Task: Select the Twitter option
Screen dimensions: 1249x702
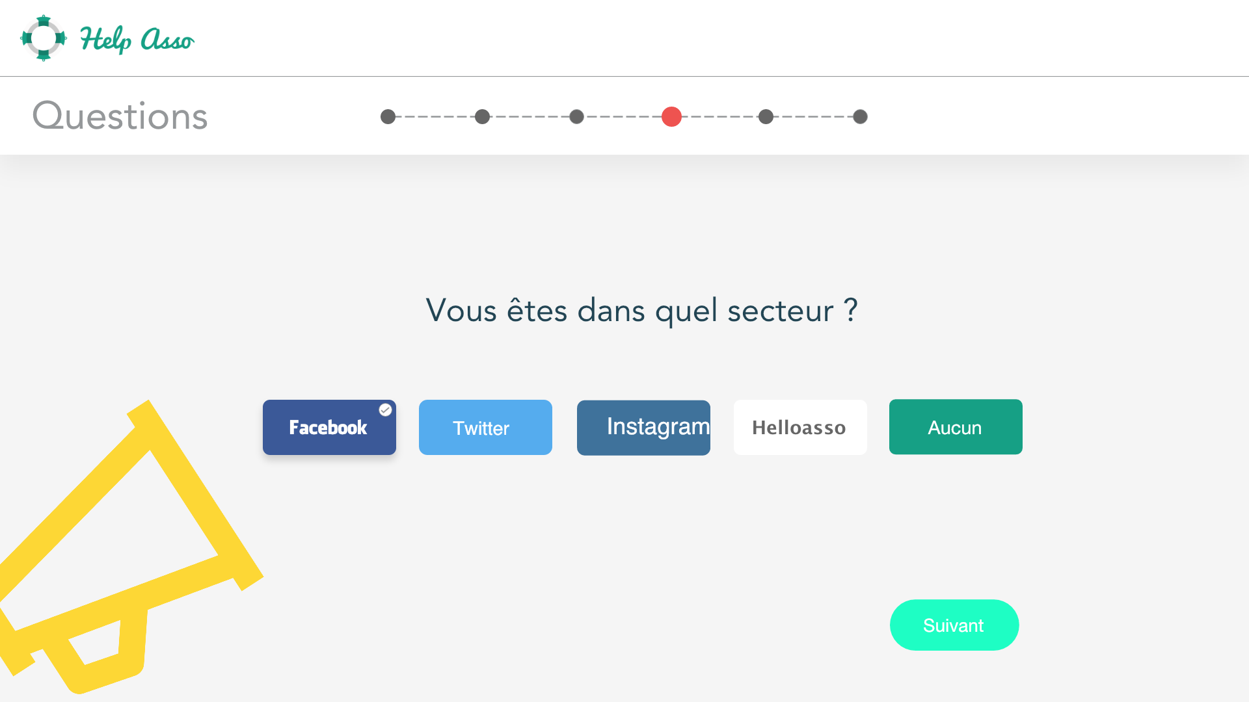Action: coord(485,427)
